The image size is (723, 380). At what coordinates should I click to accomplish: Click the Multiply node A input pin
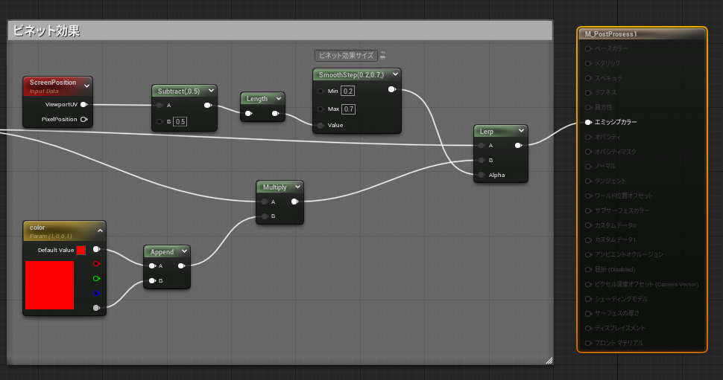(x=264, y=202)
